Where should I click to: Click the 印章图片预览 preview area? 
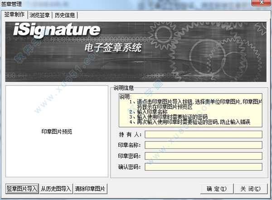(57, 131)
